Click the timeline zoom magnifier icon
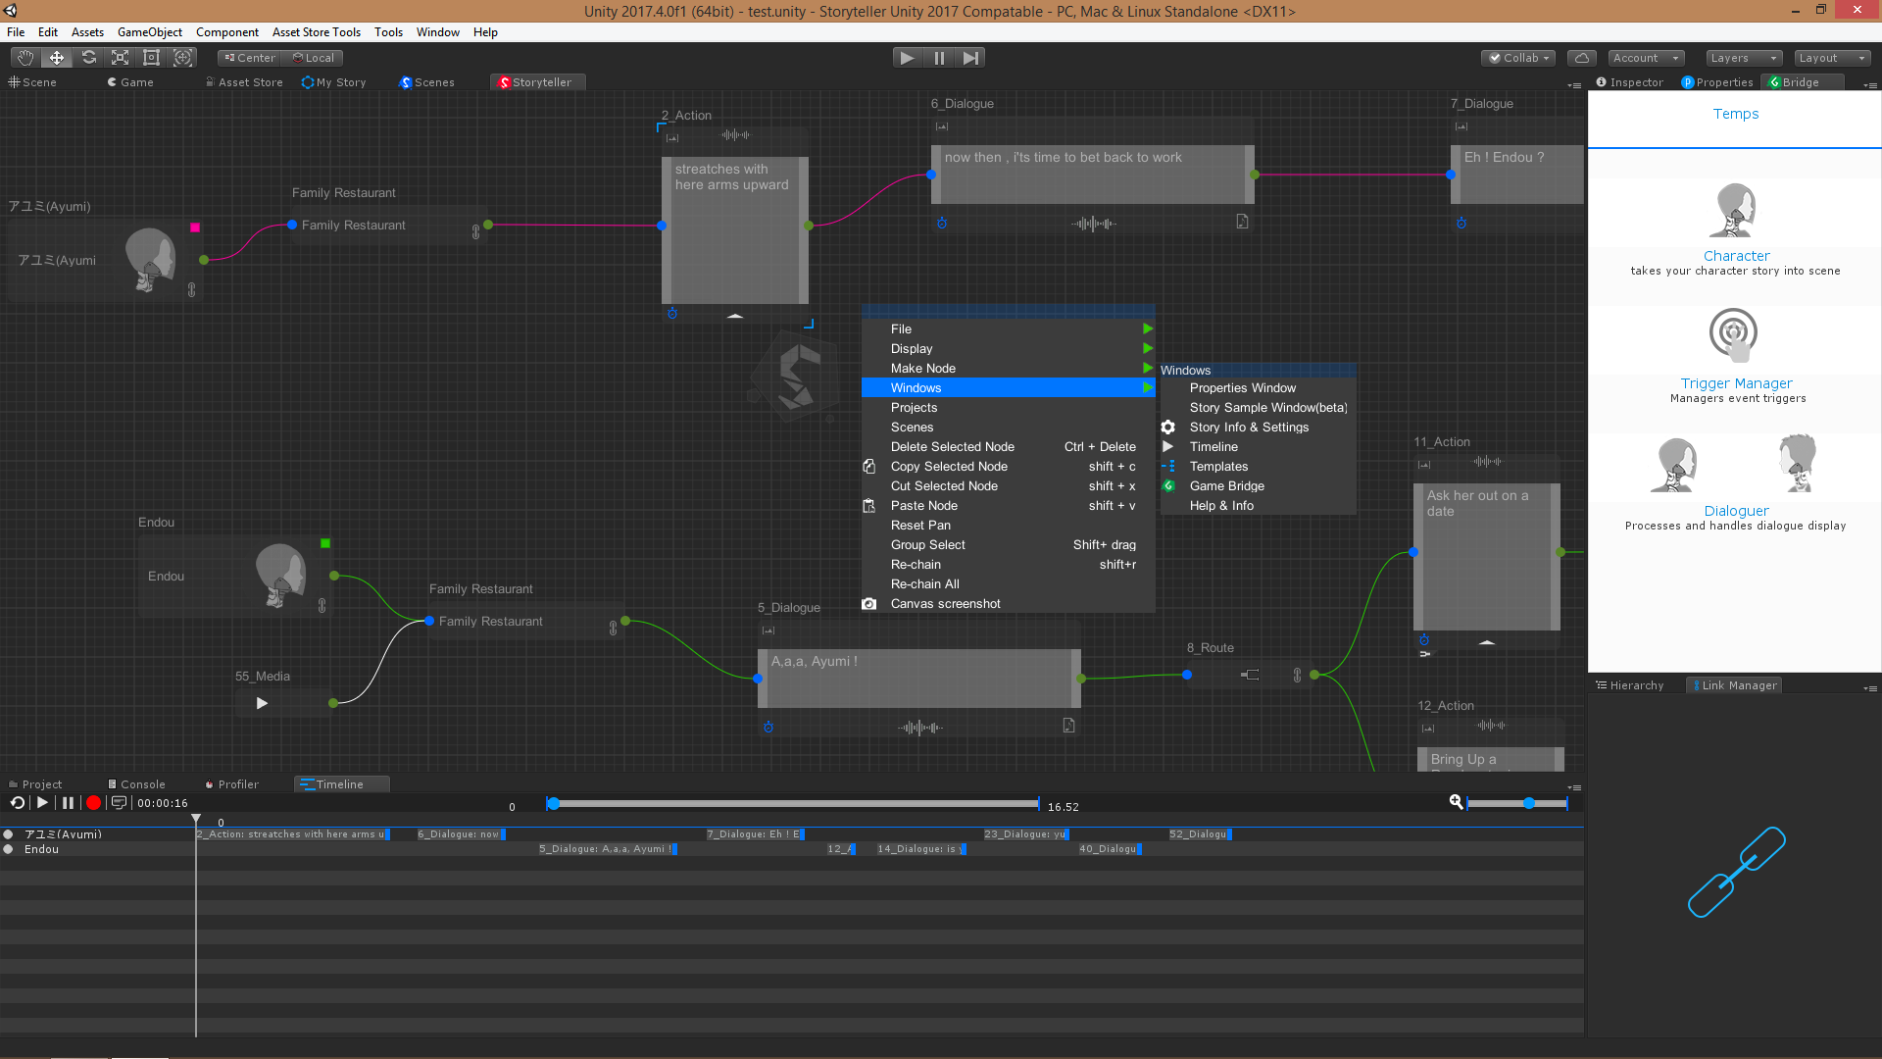 click(1457, 803)
